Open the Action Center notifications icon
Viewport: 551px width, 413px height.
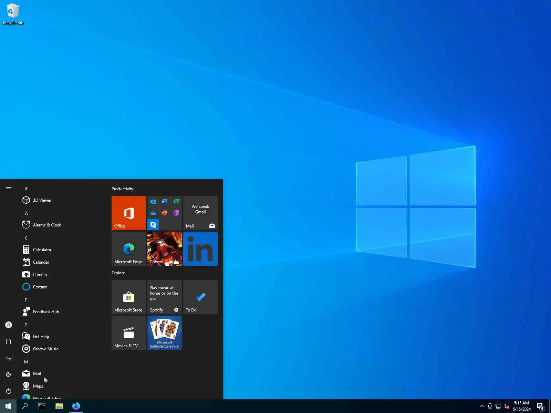coord(540,406)
